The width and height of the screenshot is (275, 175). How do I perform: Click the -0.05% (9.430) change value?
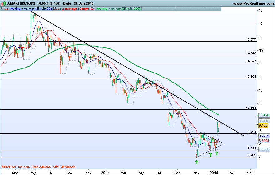pyautogui.click(x=49, y=3)
